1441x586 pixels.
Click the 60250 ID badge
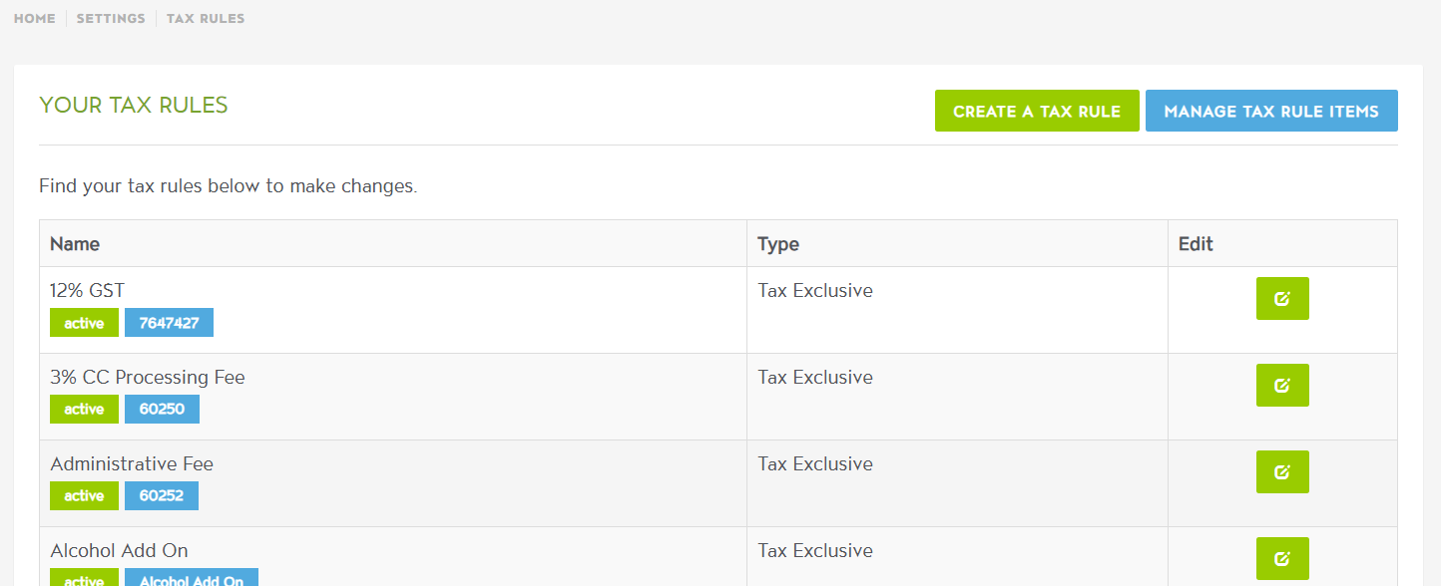click(x=162, y=410)
